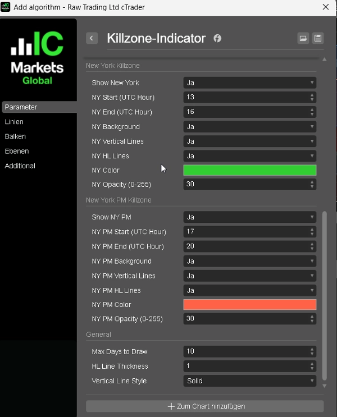Screen dimensions: 337x417
Task: Switch to the Linien tab
Action: click(15, 122)
